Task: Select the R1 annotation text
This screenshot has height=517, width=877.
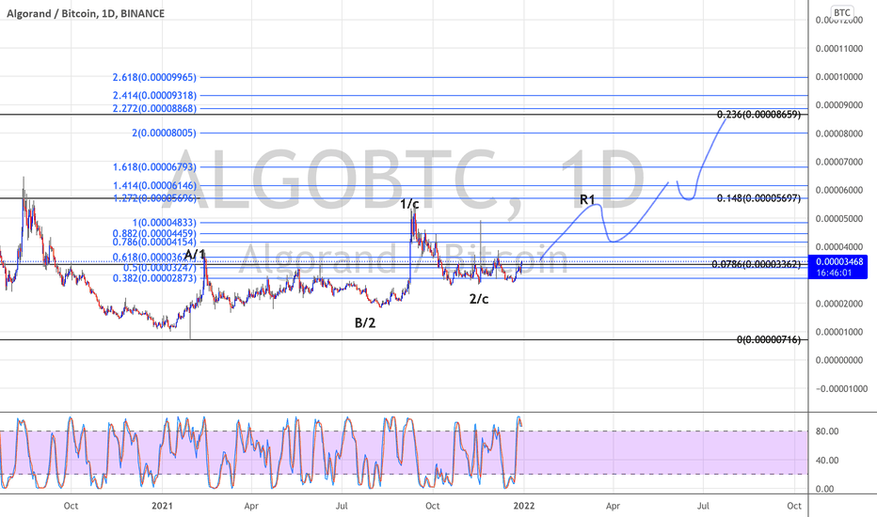Action: tap(587, 199)
